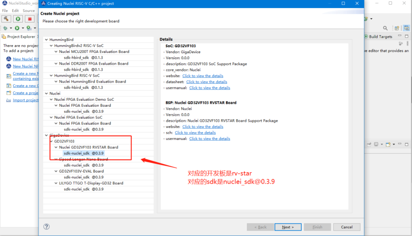Click the import icon beside Import project
The height and width of the screenshot is (236, 412).
pyautogui.click(x=9, y=100)
